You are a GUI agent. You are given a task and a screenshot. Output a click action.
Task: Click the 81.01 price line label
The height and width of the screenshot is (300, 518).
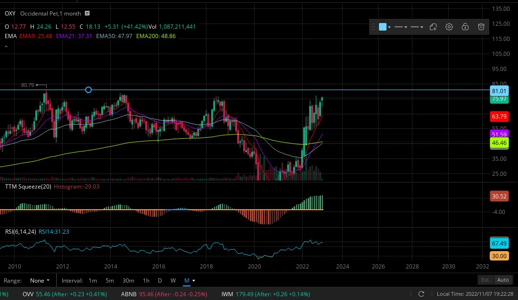pos(499,91)
